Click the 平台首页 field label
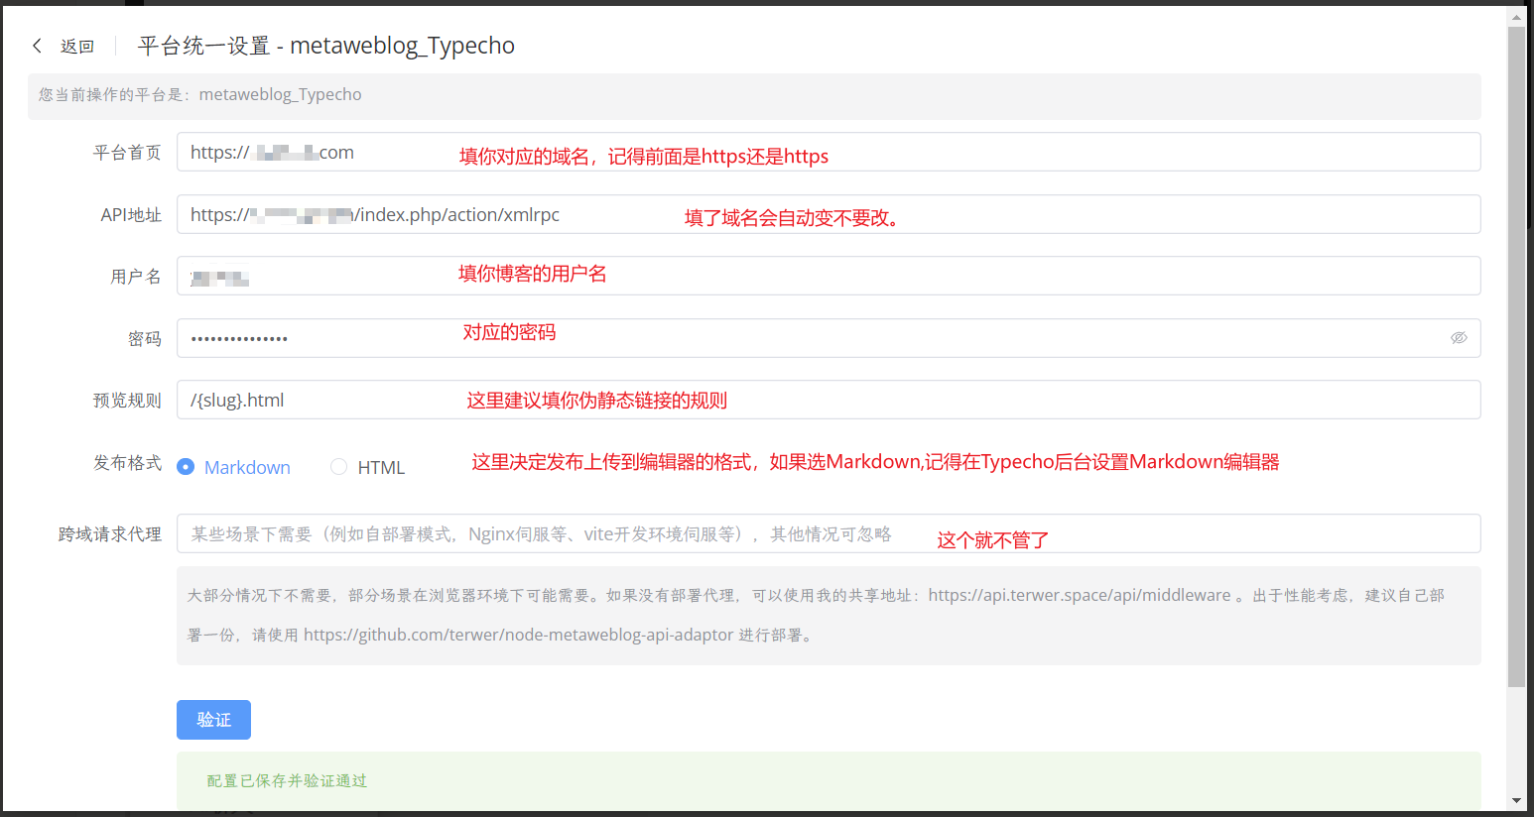 click(x=127, y=153)
